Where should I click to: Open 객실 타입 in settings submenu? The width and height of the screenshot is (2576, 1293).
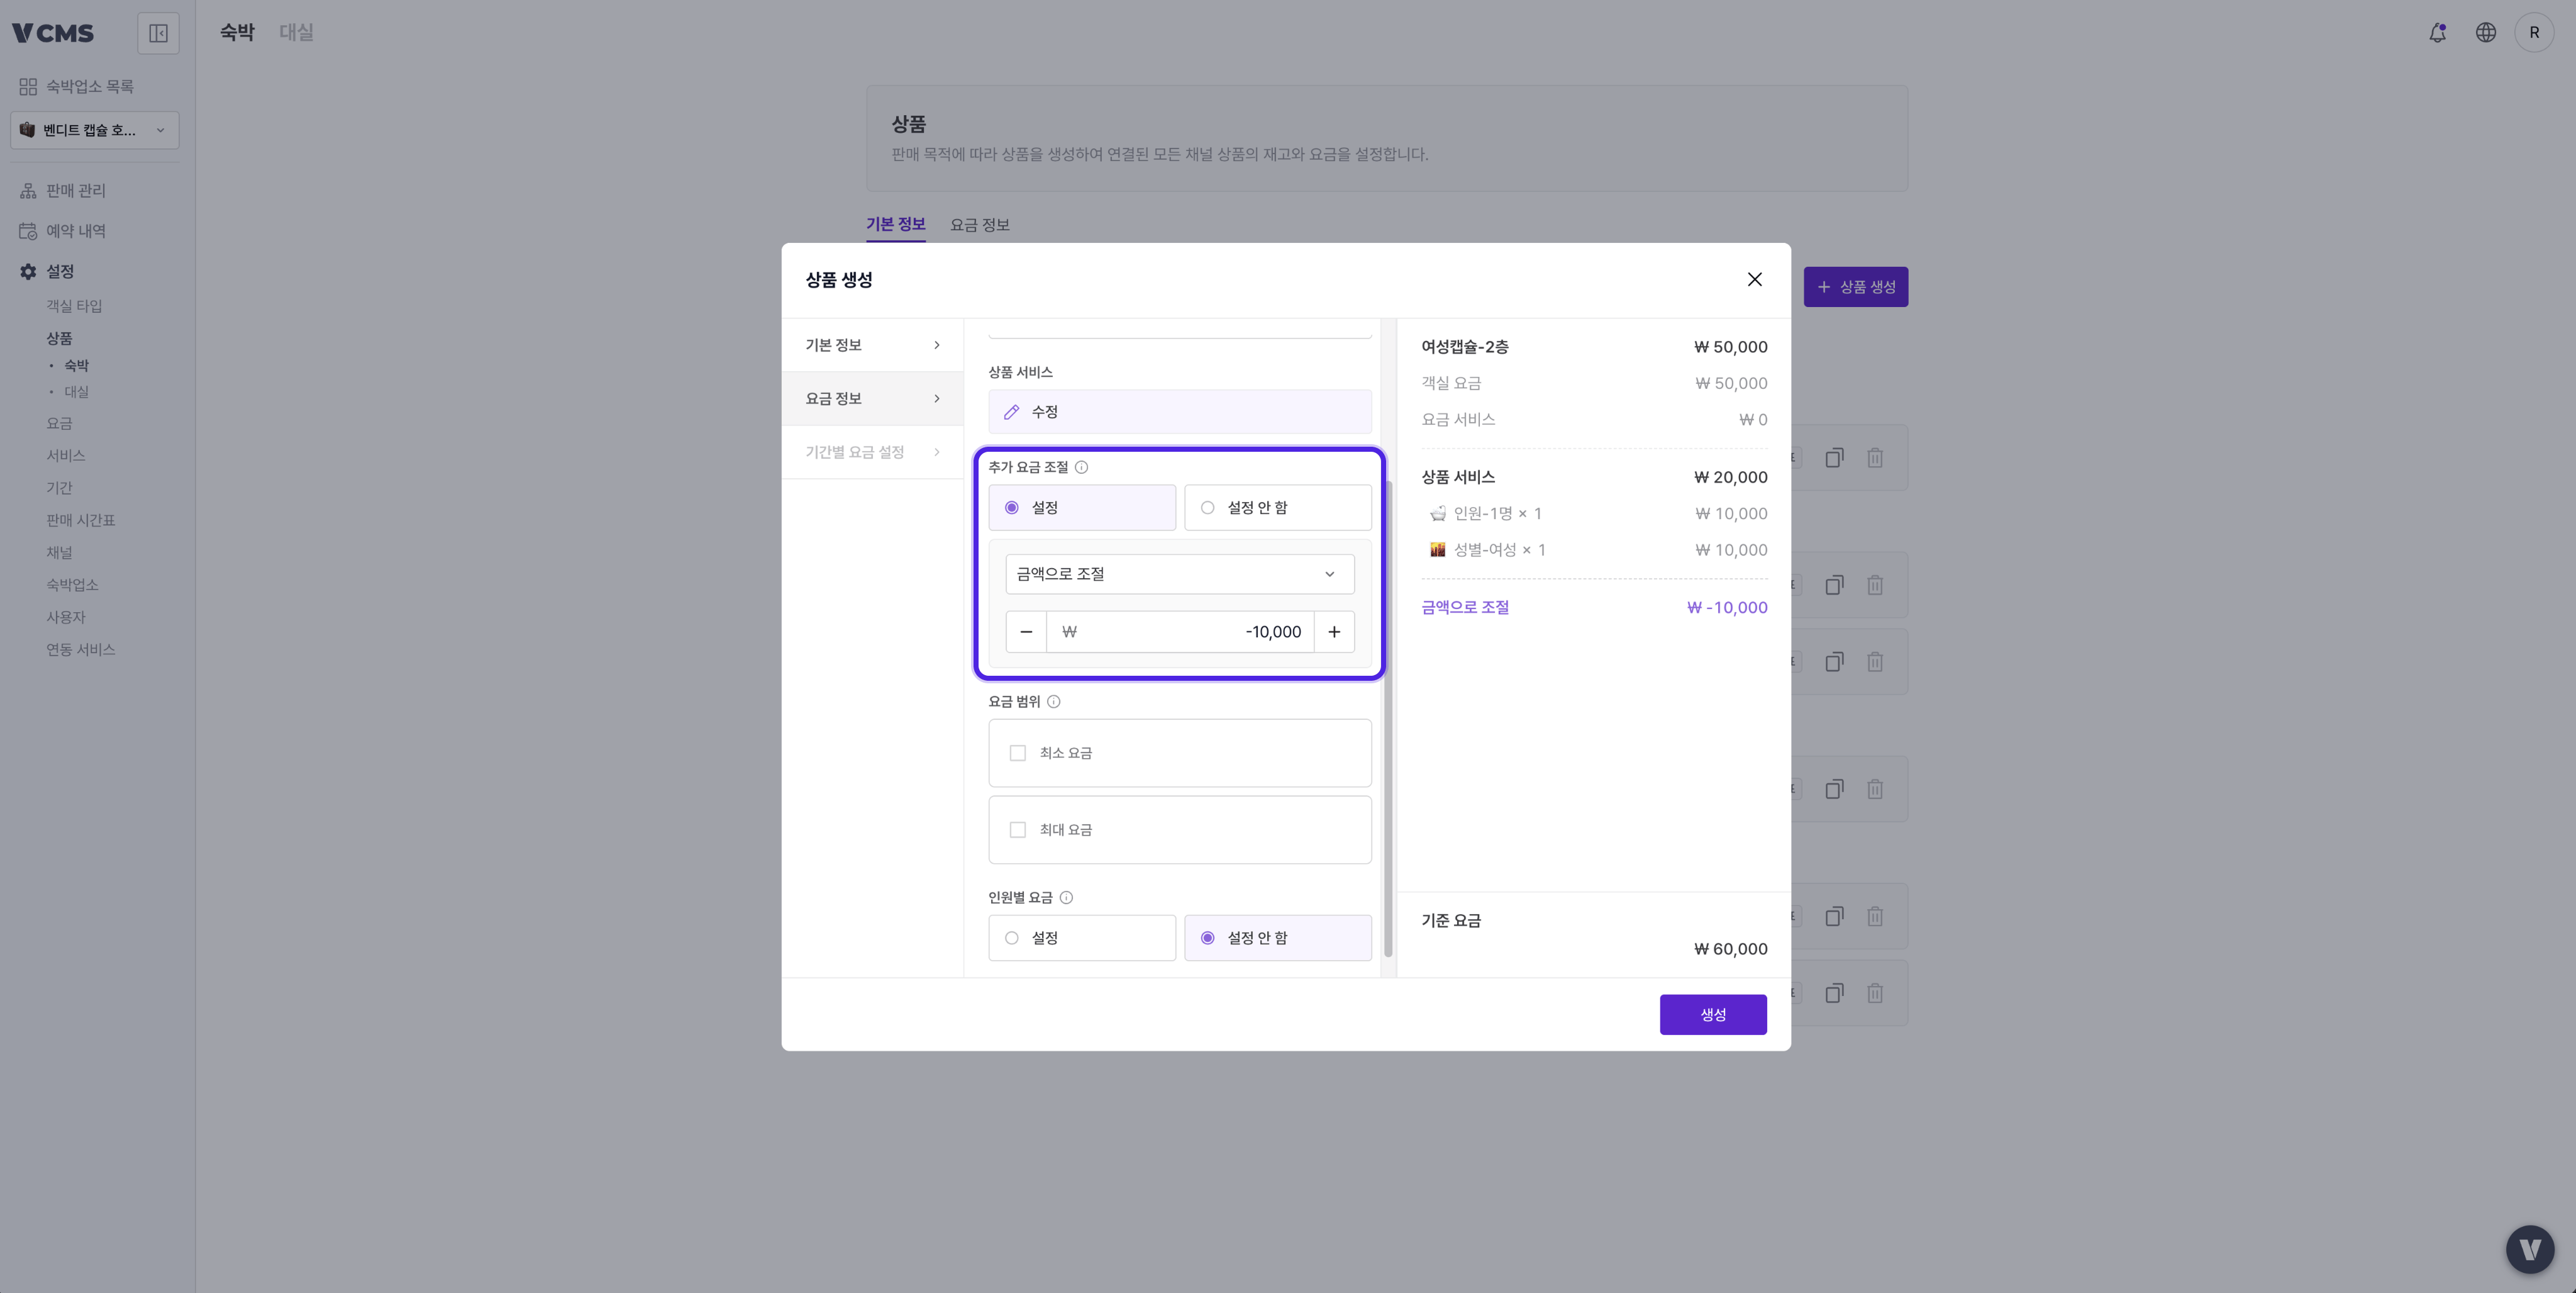74,306
